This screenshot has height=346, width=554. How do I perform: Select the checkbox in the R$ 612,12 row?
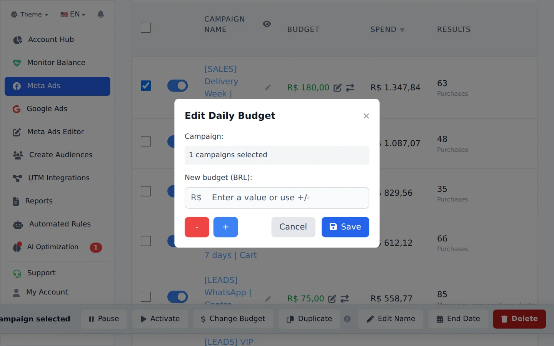point(146,241)
